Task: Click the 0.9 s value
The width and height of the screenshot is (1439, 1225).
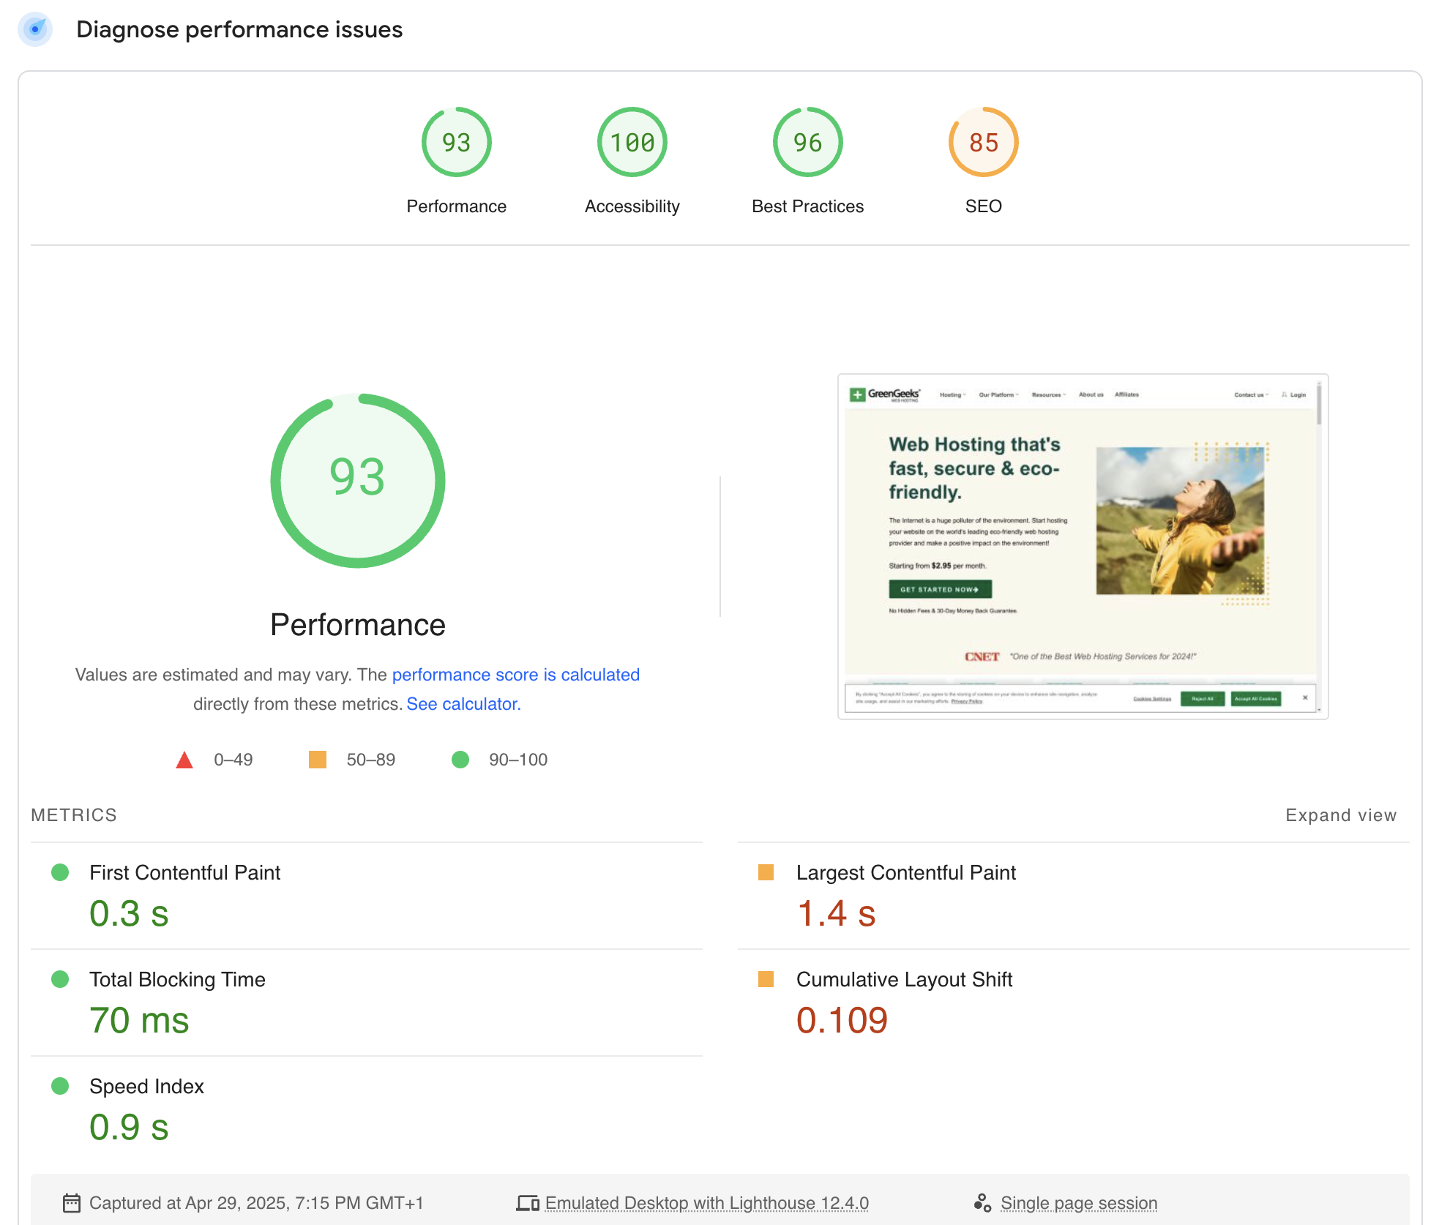Action: [x=129, y=1127]
